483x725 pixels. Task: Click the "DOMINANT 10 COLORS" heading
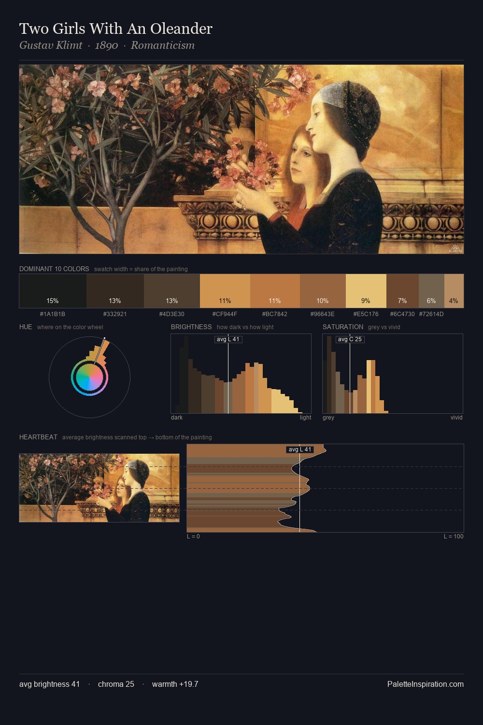pos(54,269)
